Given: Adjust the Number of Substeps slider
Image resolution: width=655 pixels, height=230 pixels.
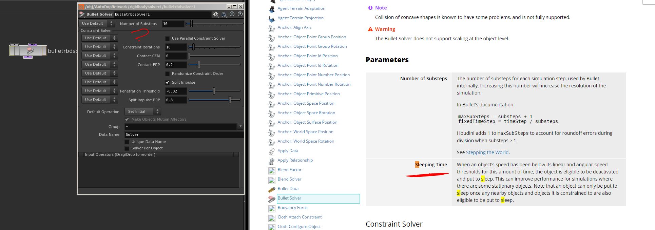Looking at the screenshot, I should point(214,24).
